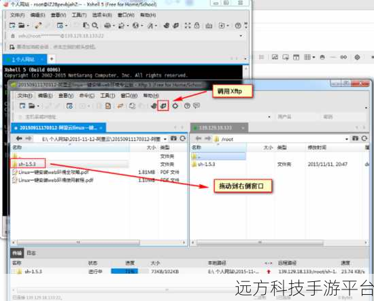This screenshot has width=374, height=301.
Task: Click the session properties icon in Xftp toolbar
Action: 69,105
